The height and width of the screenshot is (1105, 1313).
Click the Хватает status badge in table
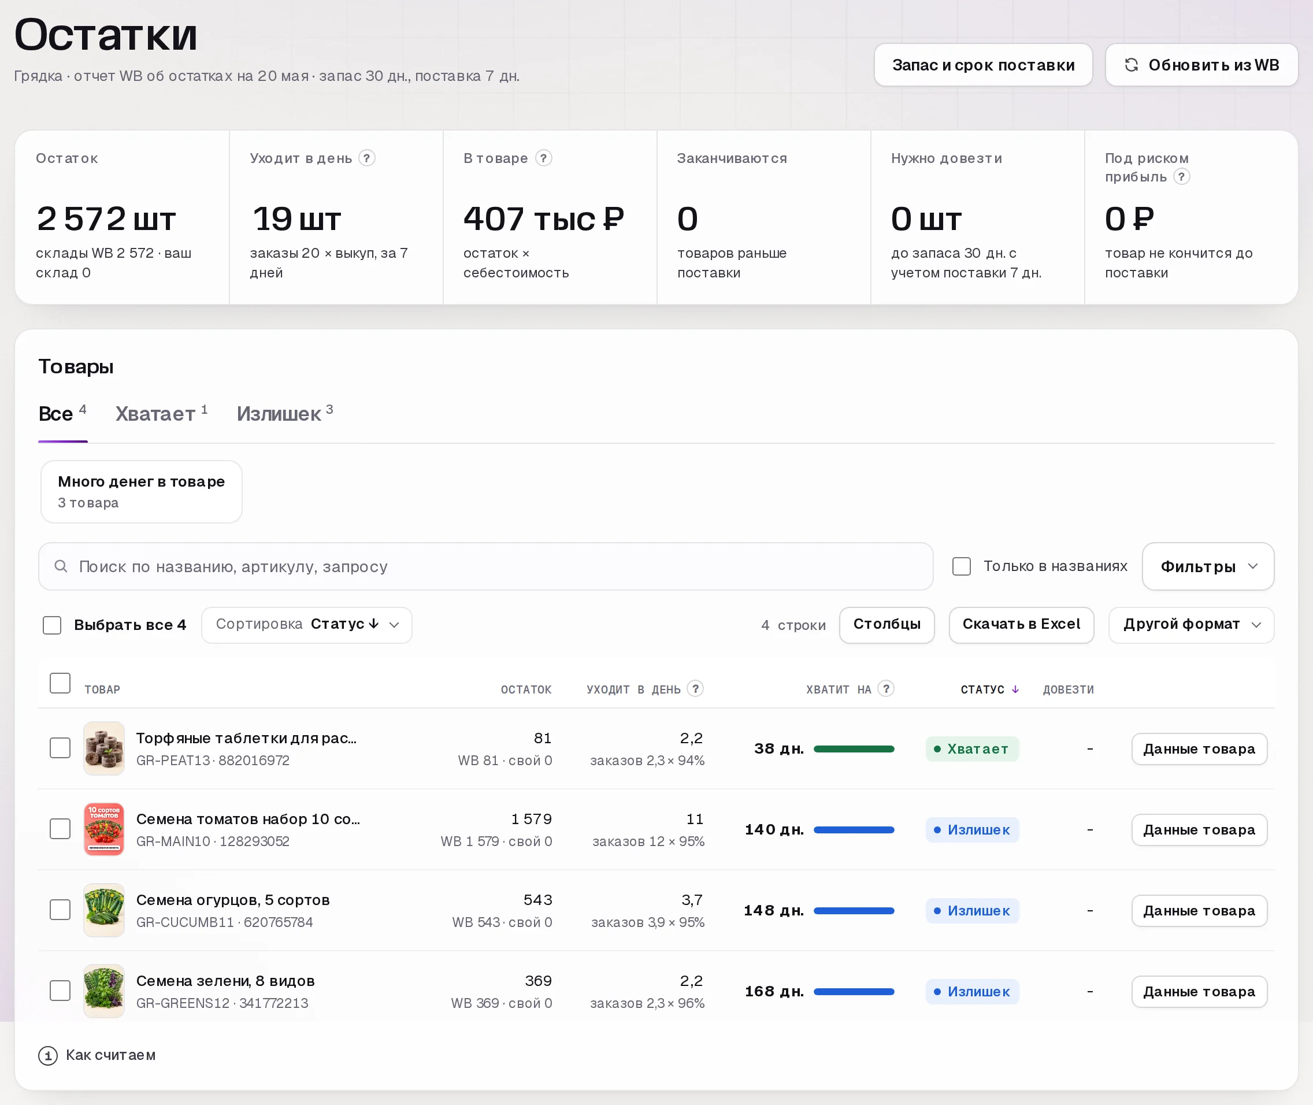(x=972, y=749)
